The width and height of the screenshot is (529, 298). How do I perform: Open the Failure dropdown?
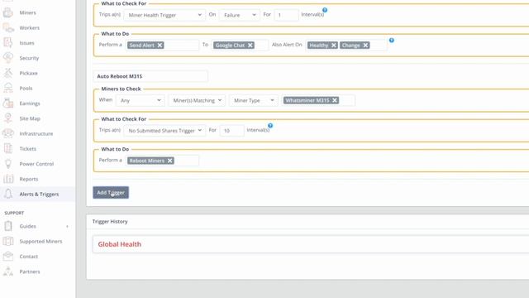239,15
